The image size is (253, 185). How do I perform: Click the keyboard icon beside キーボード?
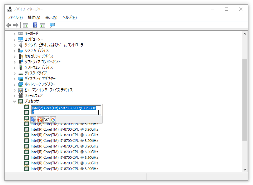tap(21, 33)
